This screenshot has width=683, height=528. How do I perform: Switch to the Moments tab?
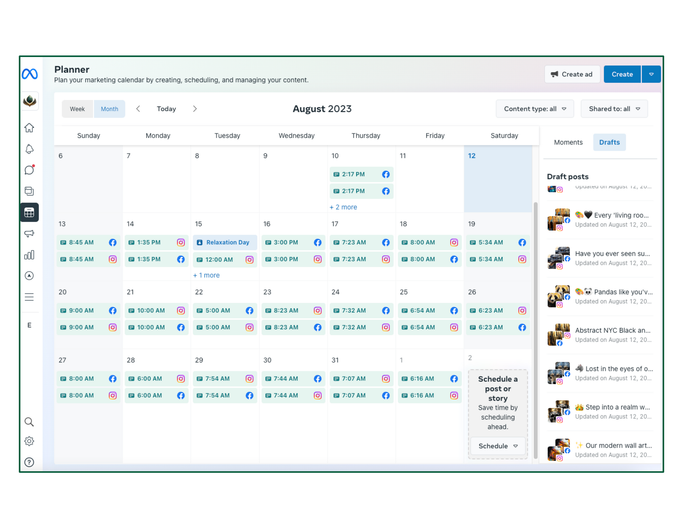tap(568, 142)
